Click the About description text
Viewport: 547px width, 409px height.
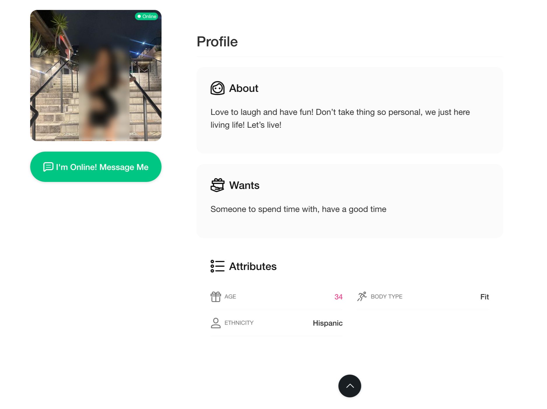tap(340, 118)
